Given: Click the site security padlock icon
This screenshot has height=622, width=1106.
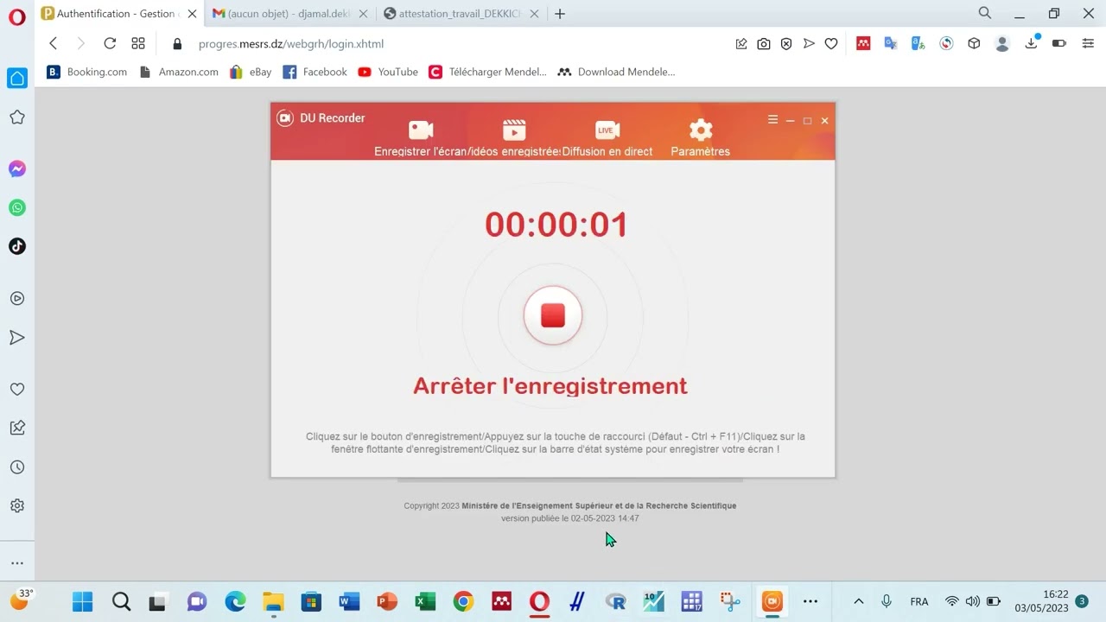Looking at the screenshot, I should (x=177, y=43).
